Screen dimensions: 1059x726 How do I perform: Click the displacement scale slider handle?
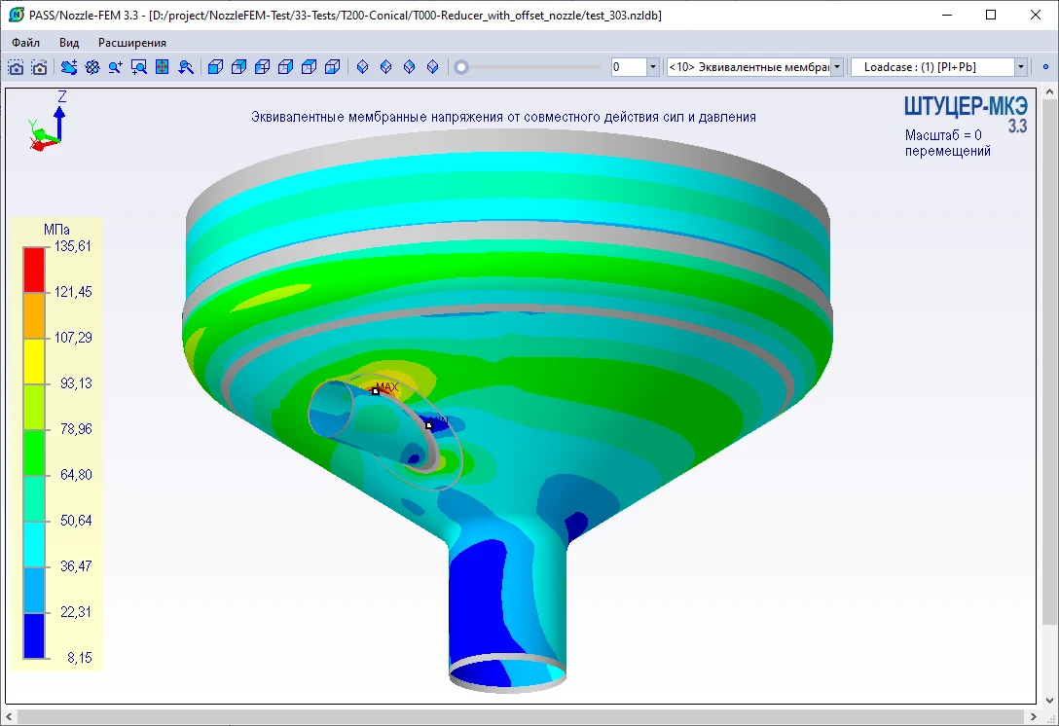461,67
